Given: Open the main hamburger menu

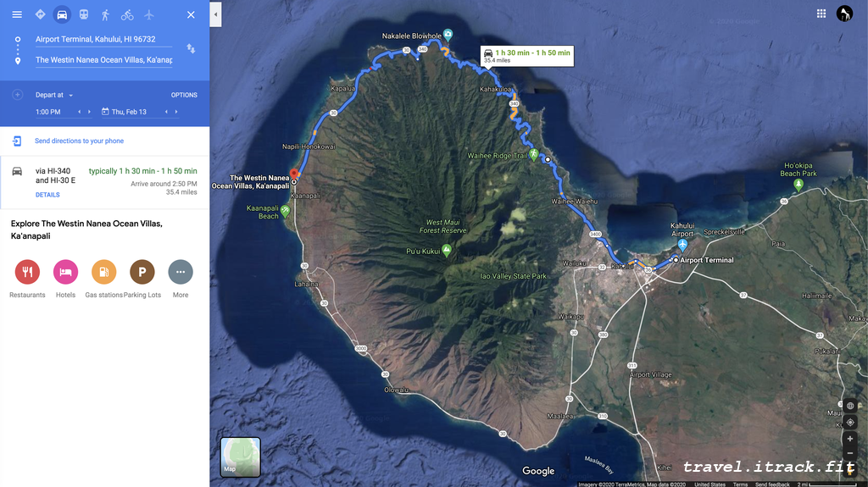Looking at the screenshot, I should coord(17,14).
